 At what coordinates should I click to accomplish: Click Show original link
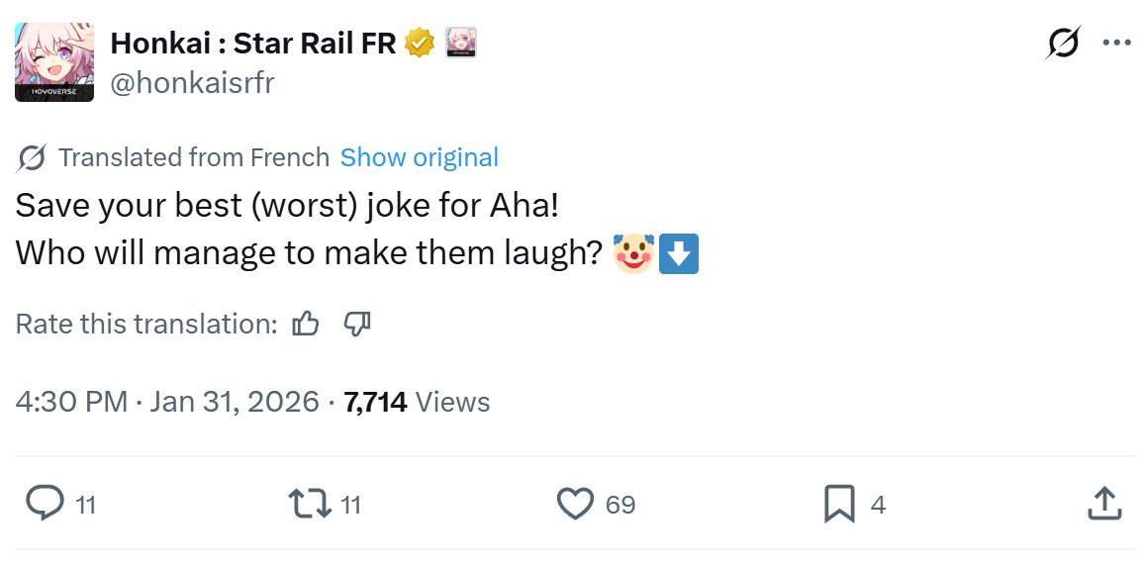(x=419, y=157)
